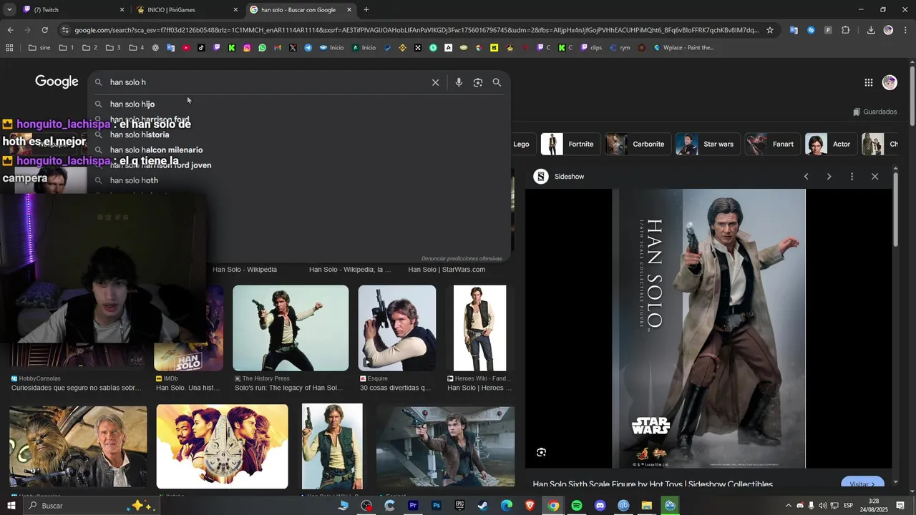Screen dimensions: 916x515
Task: Open Discord from the taskbar
Action: (x=600, y=506)
